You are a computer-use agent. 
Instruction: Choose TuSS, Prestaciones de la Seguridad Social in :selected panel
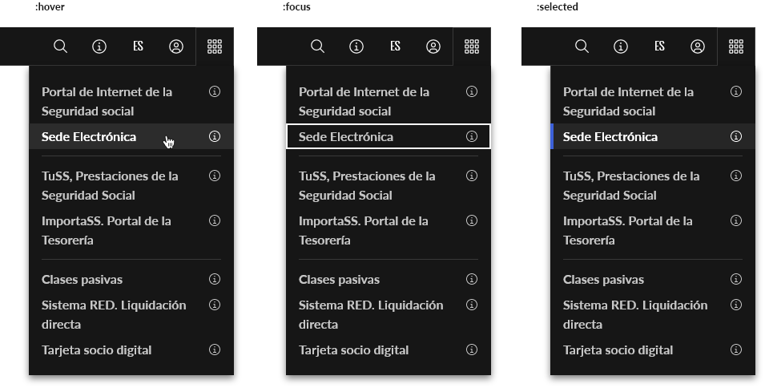coord(631,185)
